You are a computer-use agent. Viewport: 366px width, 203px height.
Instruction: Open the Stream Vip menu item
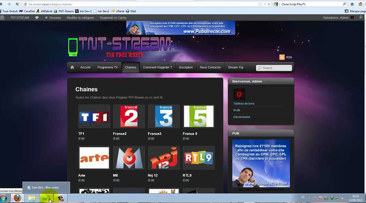[235, 67]
